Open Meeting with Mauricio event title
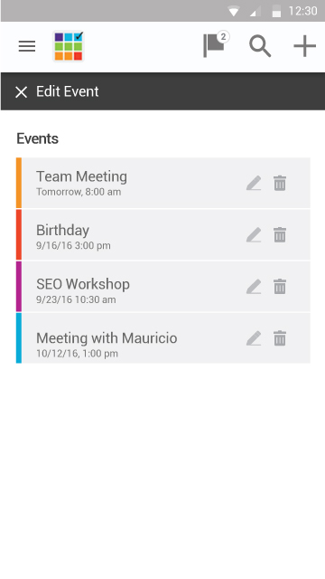 (x=107, y=337)
